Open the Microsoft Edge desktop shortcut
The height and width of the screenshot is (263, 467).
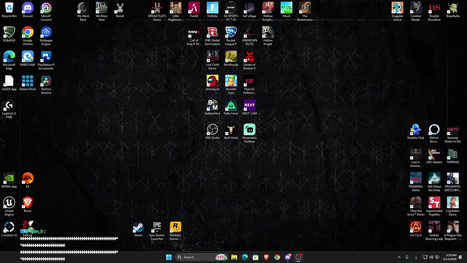point(9,60)
